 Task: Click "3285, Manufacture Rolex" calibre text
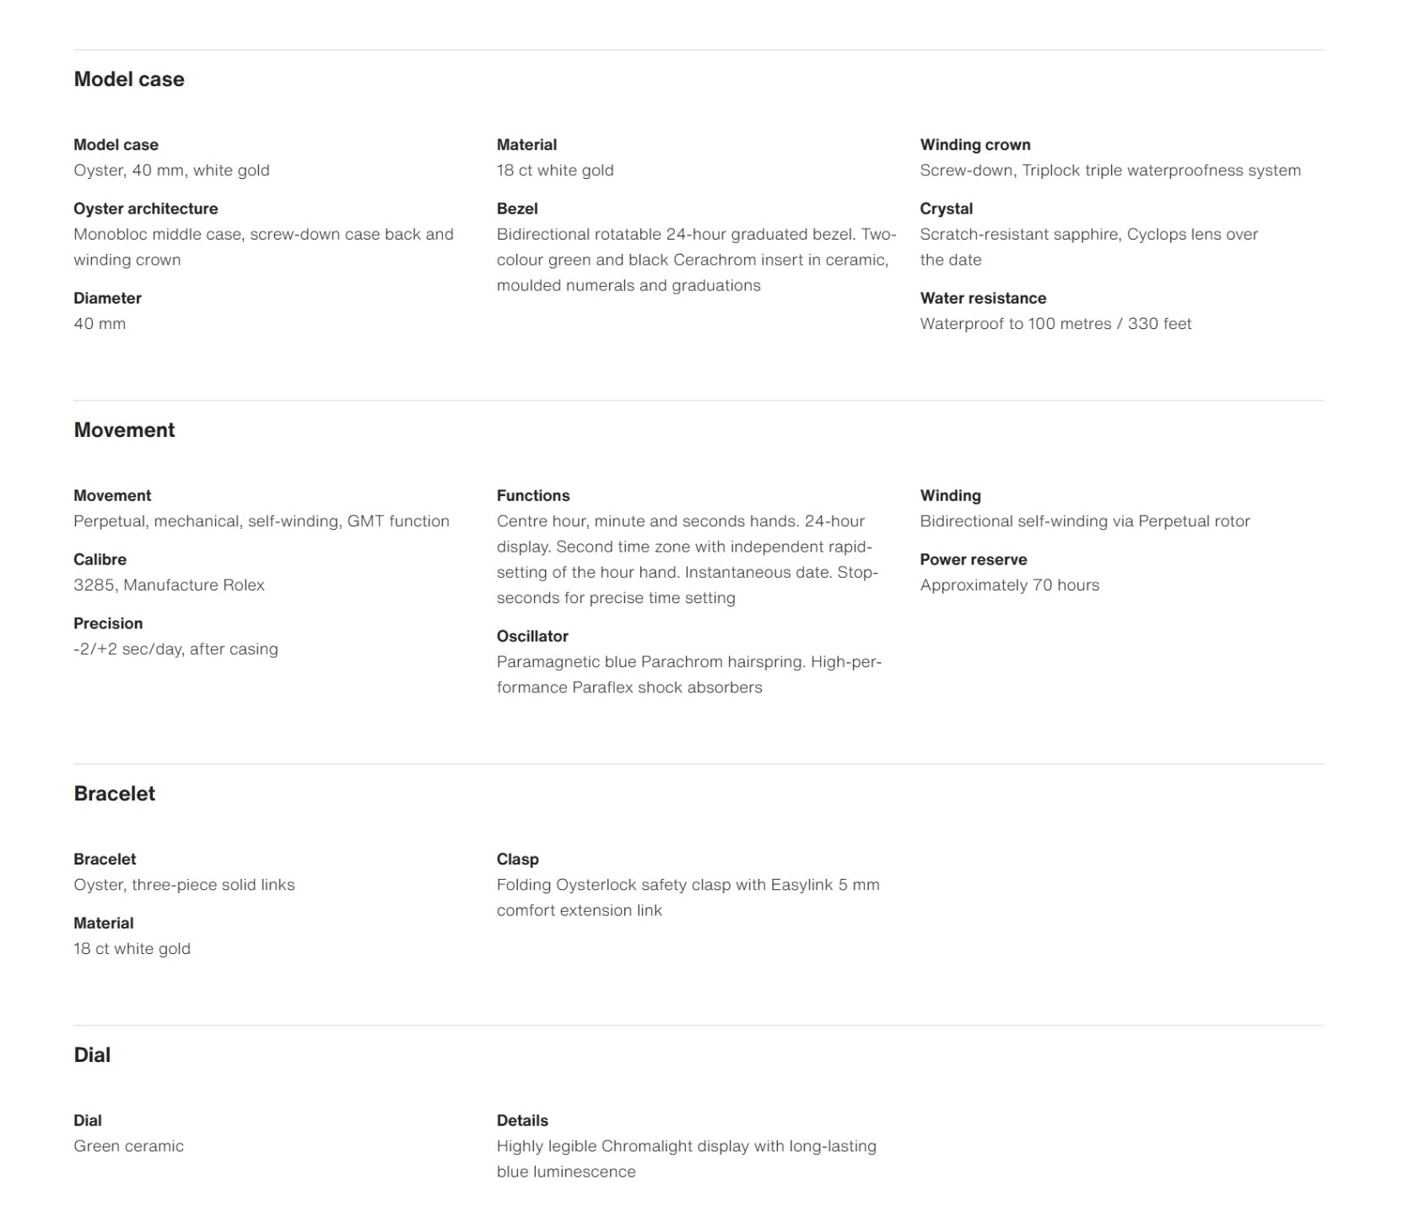(169, 585)
